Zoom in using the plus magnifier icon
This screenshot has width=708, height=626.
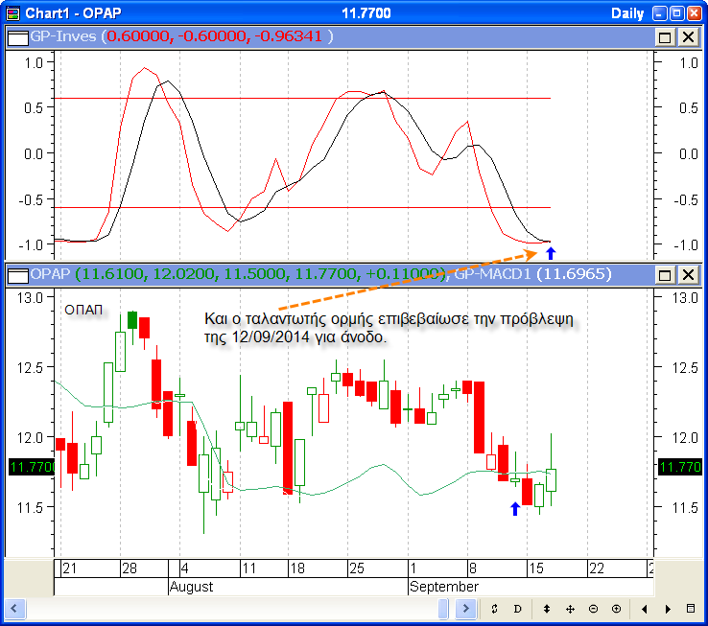coord(616,609)
